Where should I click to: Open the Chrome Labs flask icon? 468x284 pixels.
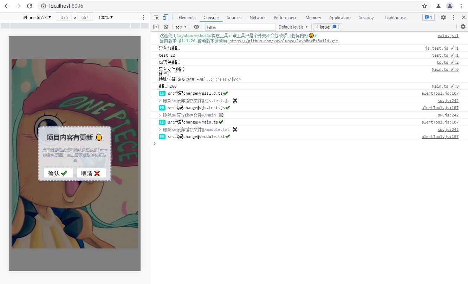(438, 6)
